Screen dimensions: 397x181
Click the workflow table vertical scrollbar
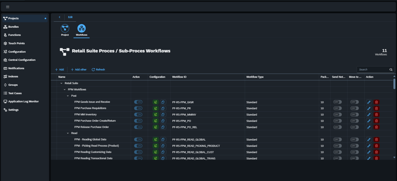(x=394, y=84)
